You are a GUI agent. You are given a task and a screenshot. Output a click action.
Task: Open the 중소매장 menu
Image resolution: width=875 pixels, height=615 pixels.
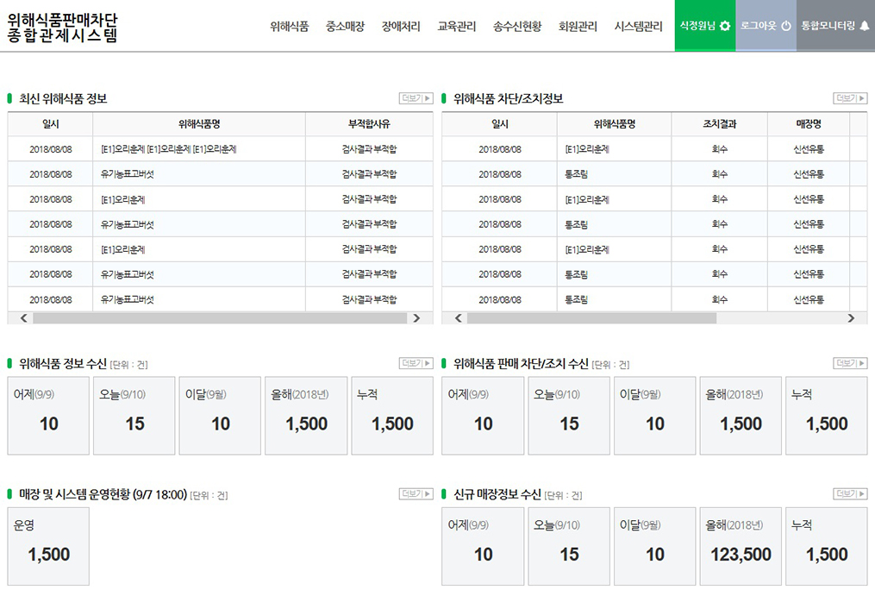point(345,26)
